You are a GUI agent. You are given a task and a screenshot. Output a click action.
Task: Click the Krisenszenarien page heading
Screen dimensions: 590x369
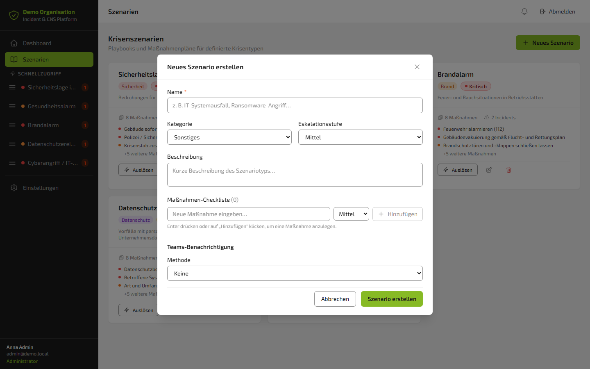pos(136,39)
